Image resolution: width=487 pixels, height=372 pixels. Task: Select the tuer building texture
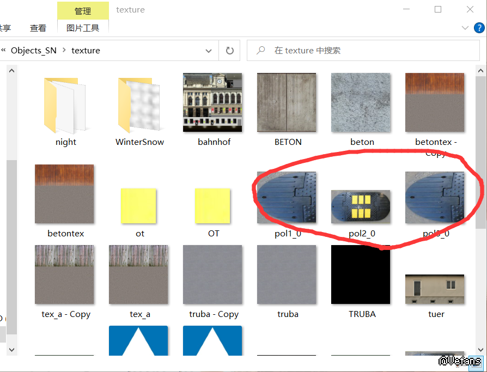435,289
